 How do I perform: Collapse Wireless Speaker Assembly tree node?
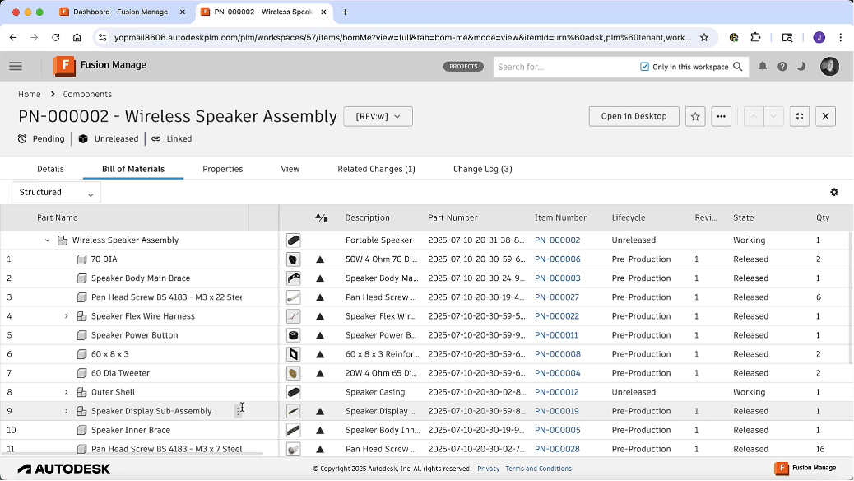tap(48, 240)
